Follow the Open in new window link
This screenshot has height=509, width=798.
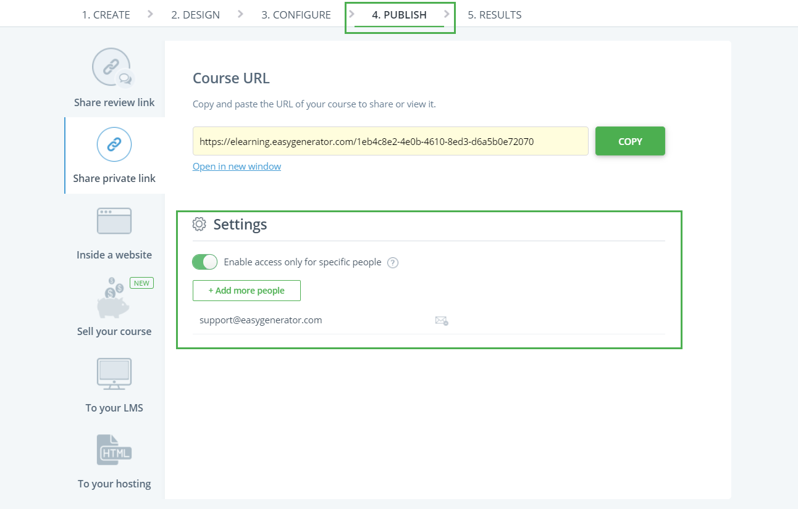pyautogui.click(x=237, y=167)
